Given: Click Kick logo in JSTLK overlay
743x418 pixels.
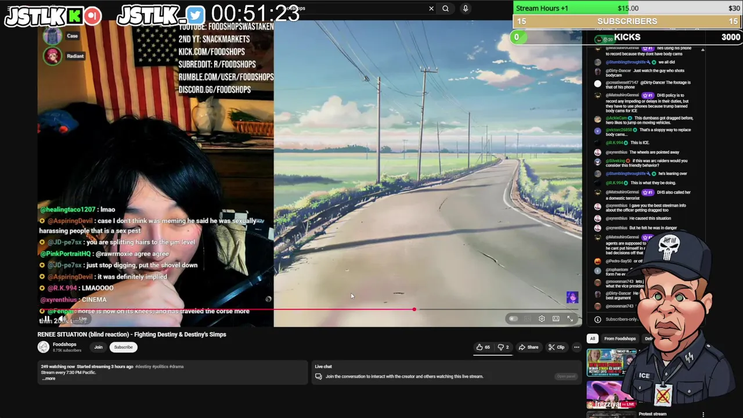Looking at the screenshot, I should (74, 16).
